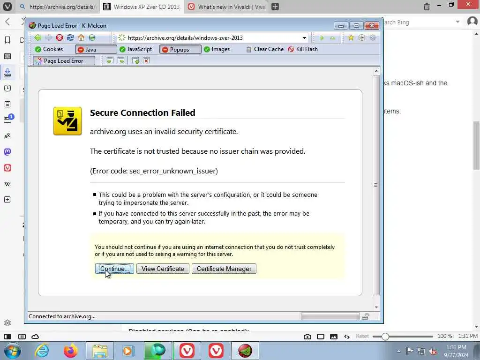Viewport: 480px width, 360px height.
Task: Select the Page Load Error tab in K-Meleon
Action: (64, 60)
